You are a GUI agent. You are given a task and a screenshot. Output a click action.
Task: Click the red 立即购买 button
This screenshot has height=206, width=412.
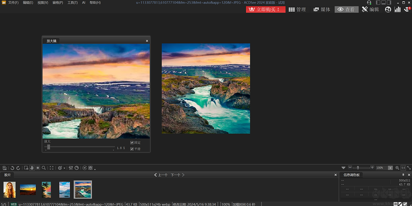[265, 10]
